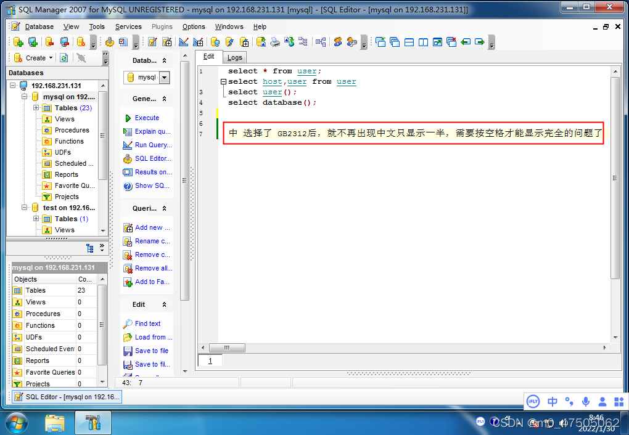Go to previous window with green left arrow
This screenshot has height=435, width=629.
click(x=466, y=42)
